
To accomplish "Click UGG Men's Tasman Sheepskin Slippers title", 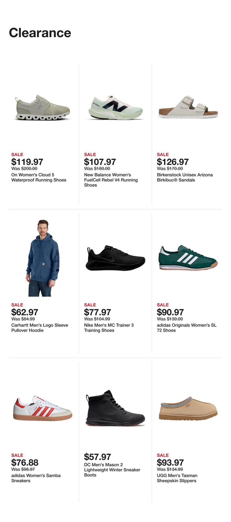I will tap(177, 478).
